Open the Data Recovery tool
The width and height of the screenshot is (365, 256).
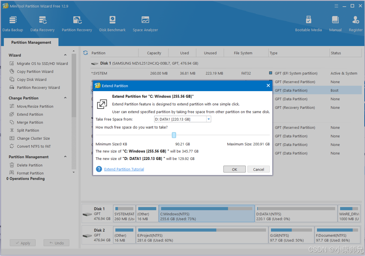42,24
